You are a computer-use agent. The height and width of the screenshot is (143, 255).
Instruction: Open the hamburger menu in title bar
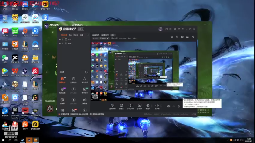pos(183,29)
